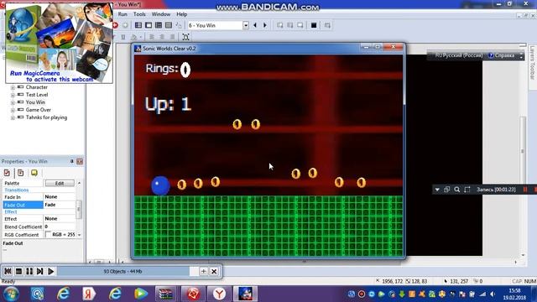Expand the Test Level tree node
The image size is (537, 302).
pos(13,95)
